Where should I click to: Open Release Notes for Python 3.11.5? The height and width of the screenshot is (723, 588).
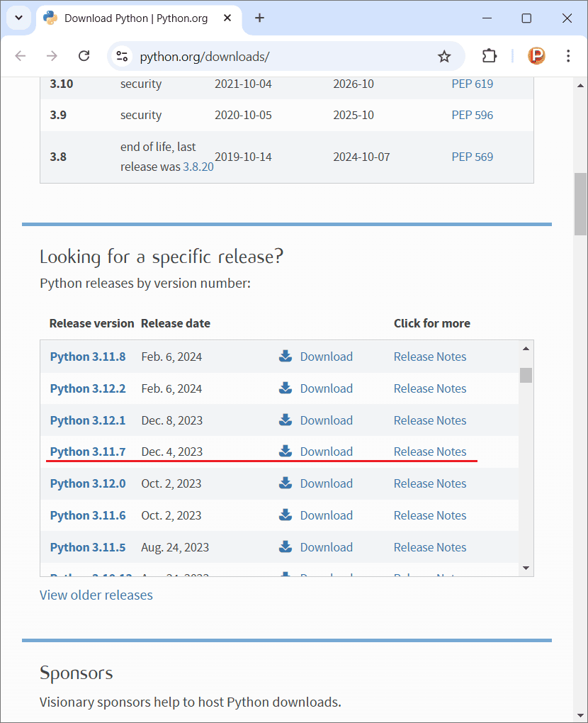430,547
